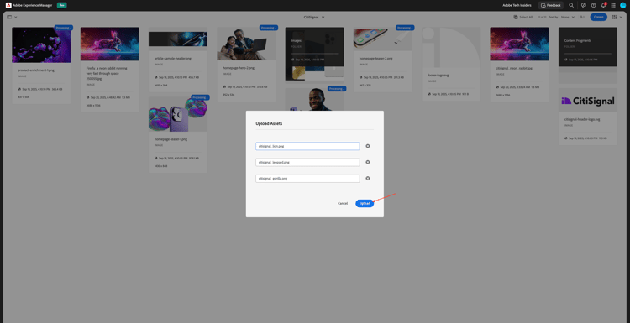Open the smiling man photo thumbnail
The height and width of the screenshot is (323, 630).
point(315,100)
